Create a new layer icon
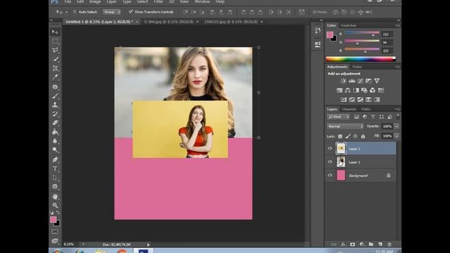This screenshot has height=253, width=450. pos(380,245)
